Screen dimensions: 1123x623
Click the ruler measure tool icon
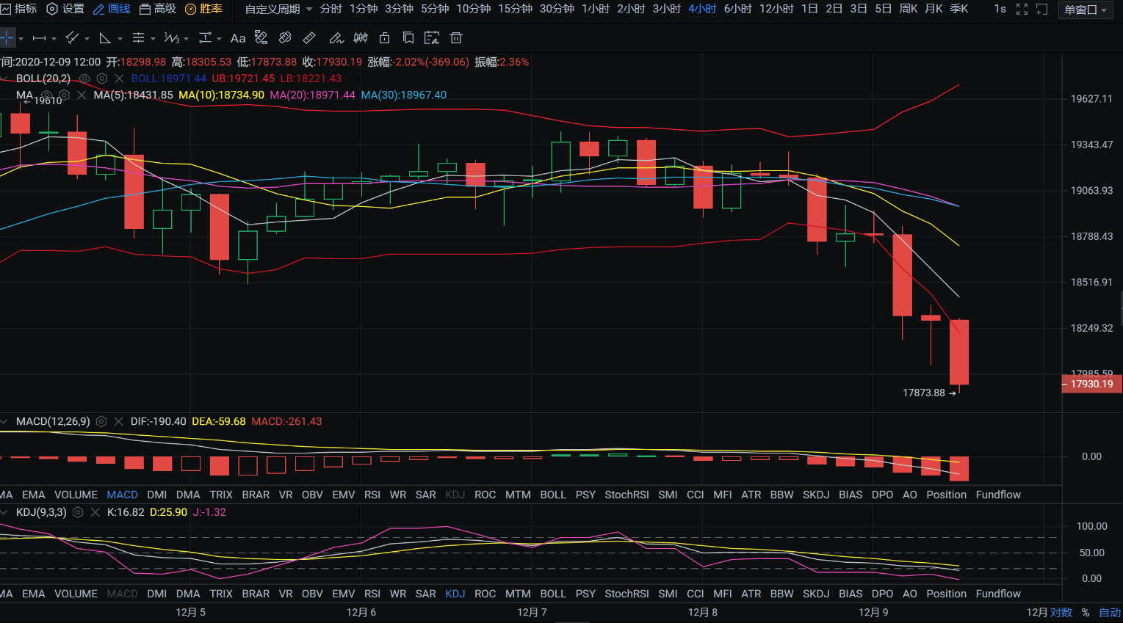pyautogui.click(x=310, y=38)
